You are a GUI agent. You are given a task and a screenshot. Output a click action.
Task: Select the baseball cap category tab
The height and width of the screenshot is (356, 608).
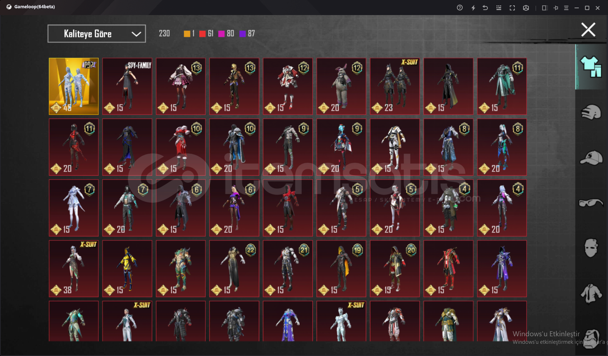(x=591, y=158)
